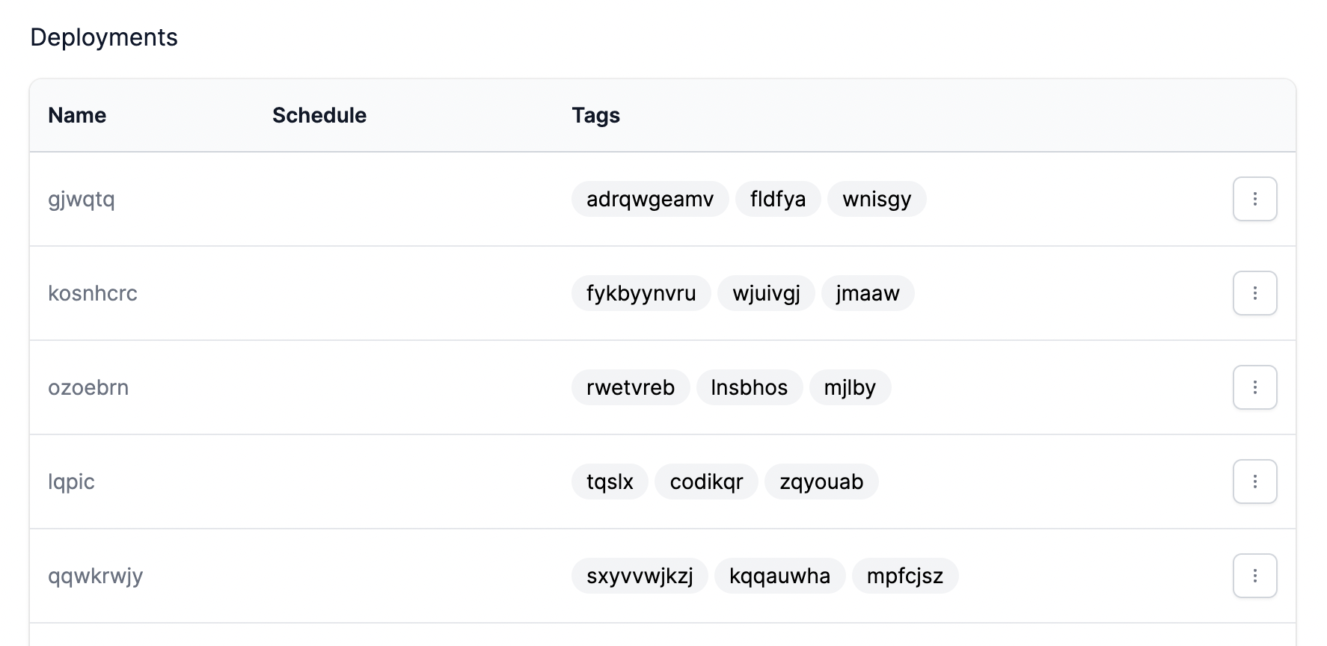Open the qqwkrwjy deployment

[94, 576]
